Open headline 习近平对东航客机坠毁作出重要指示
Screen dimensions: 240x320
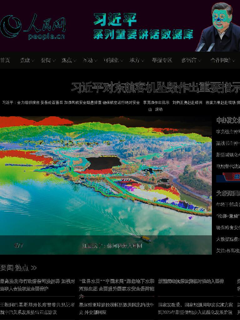[x=156, y=87]
